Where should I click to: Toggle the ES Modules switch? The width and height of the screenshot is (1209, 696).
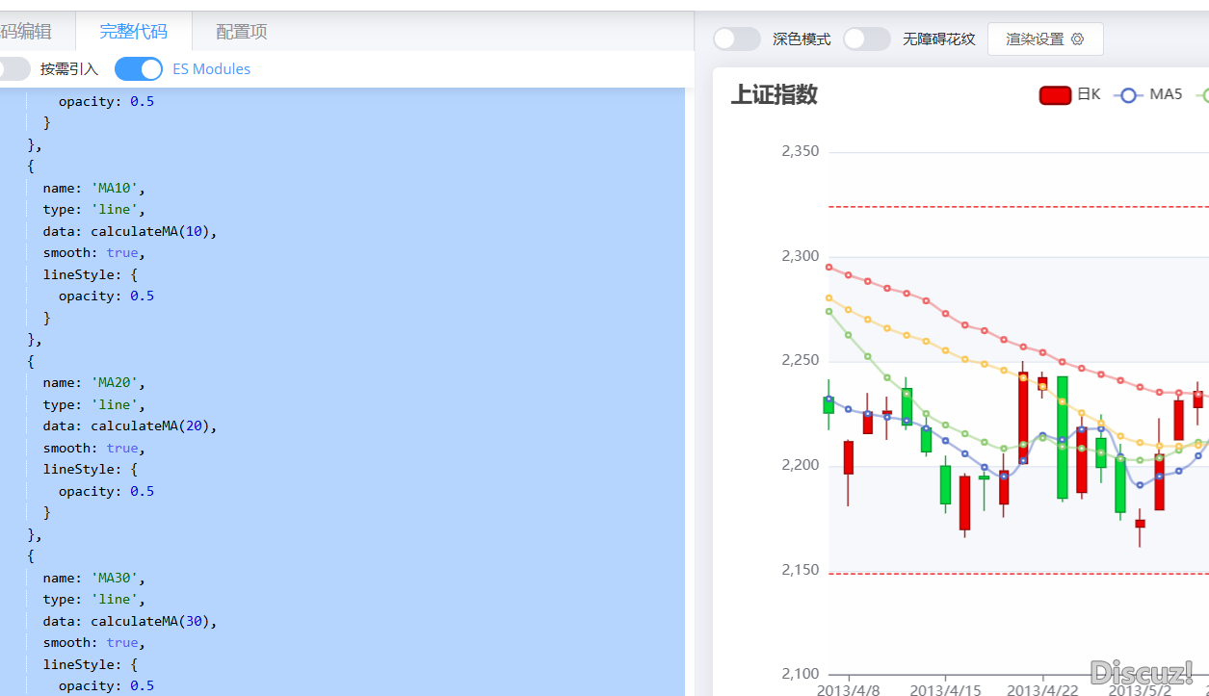[139, 69]
